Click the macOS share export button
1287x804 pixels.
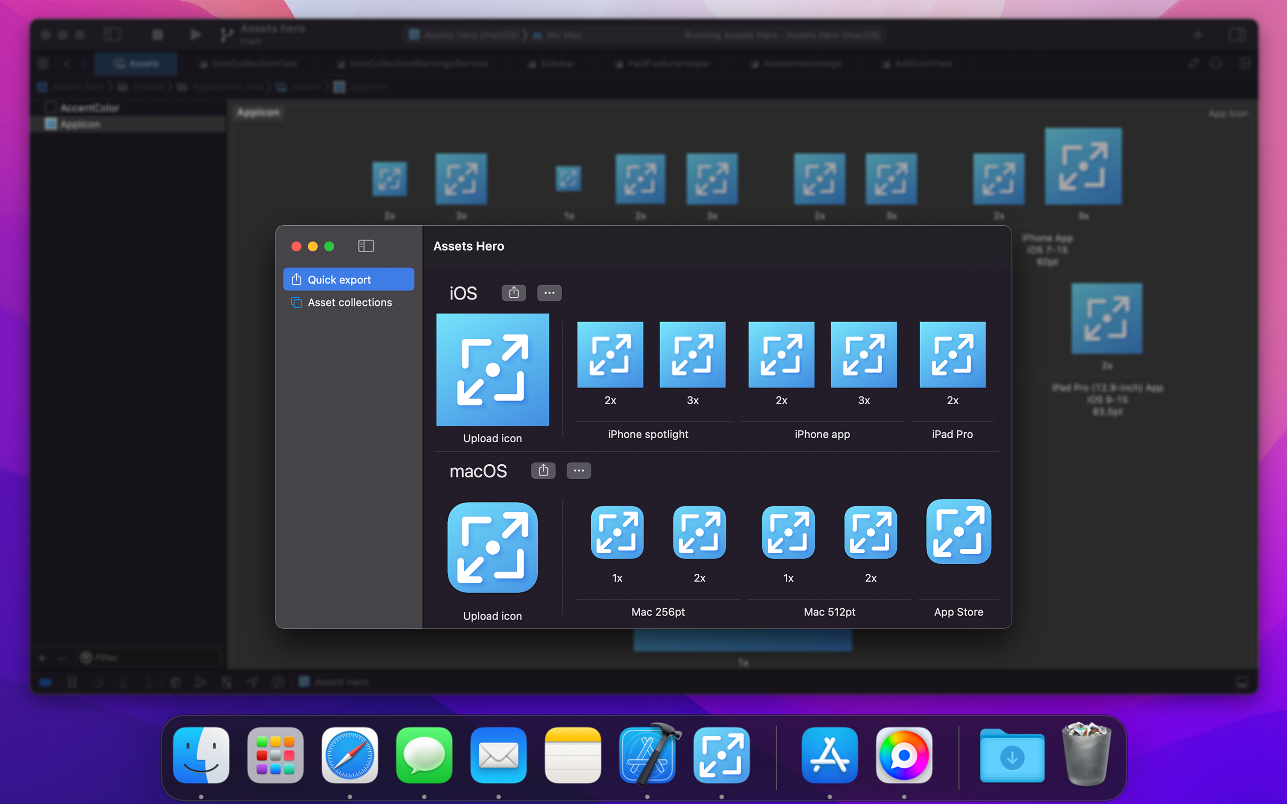[x=543, y=471]
